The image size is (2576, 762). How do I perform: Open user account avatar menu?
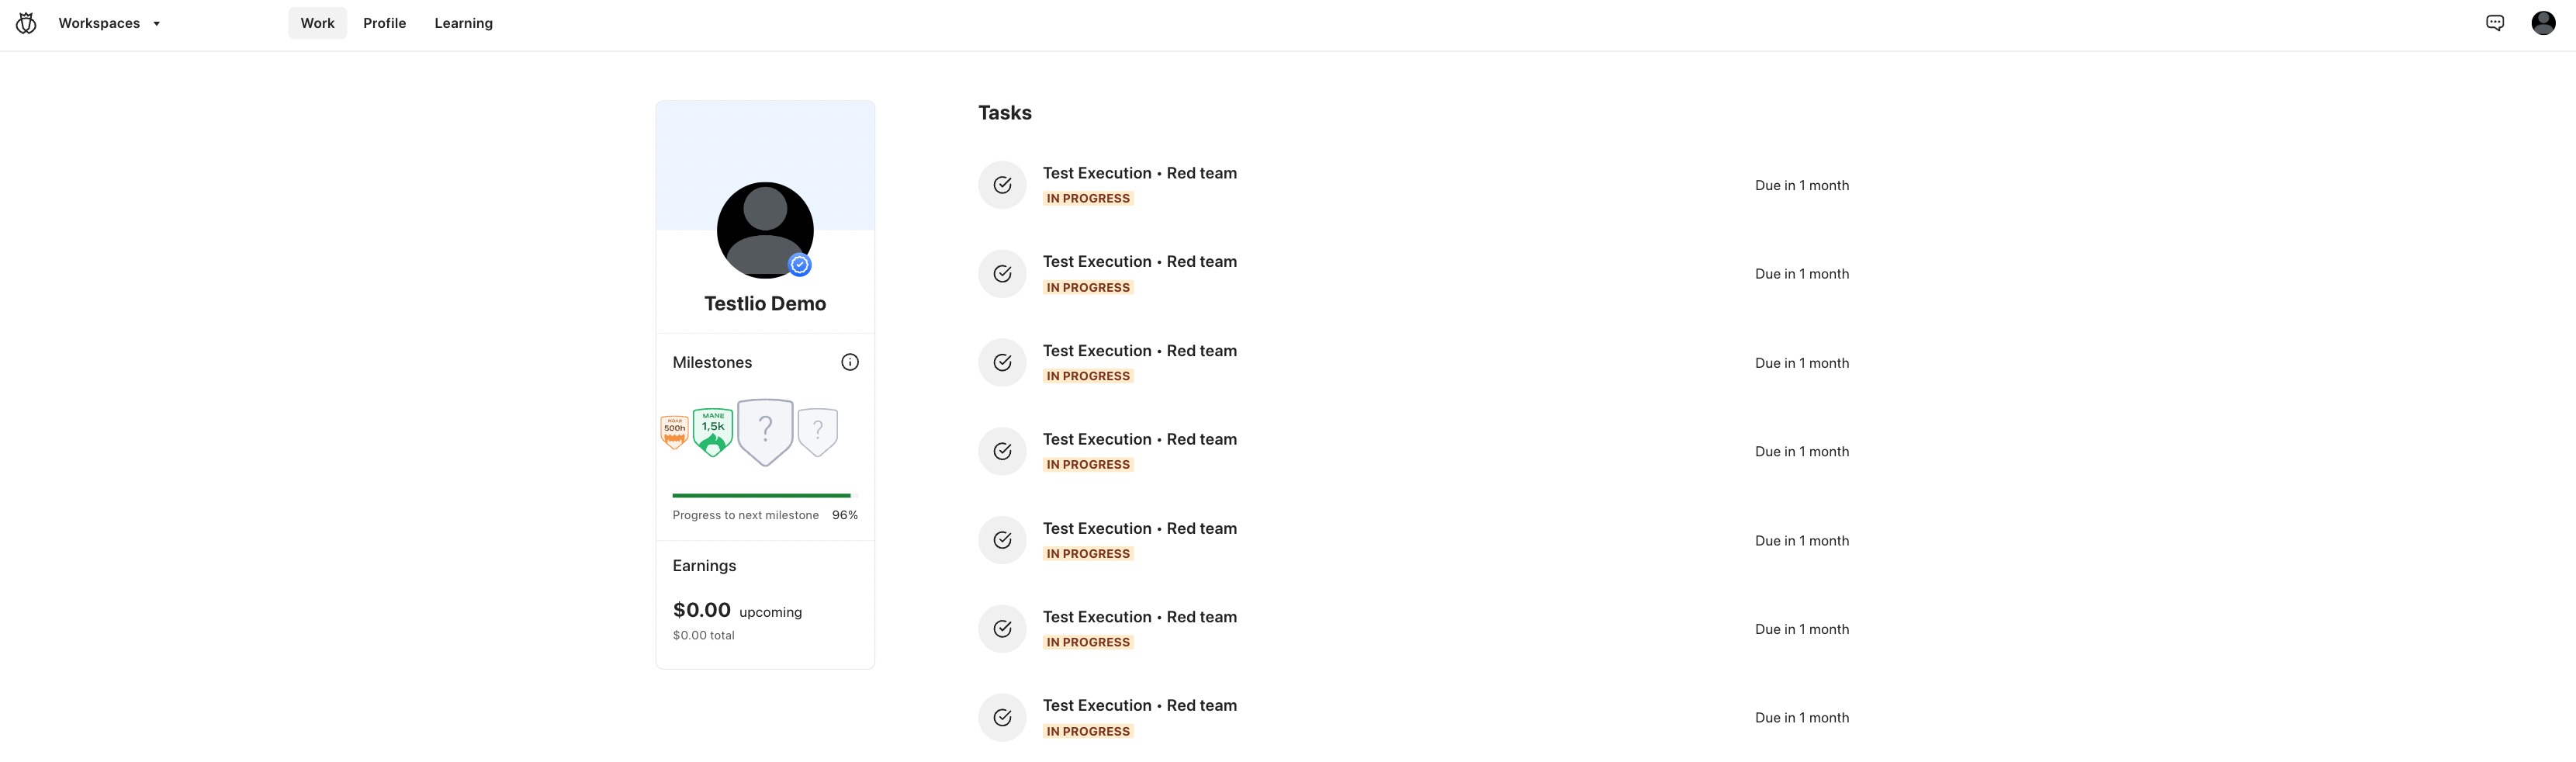point(2543,23)
